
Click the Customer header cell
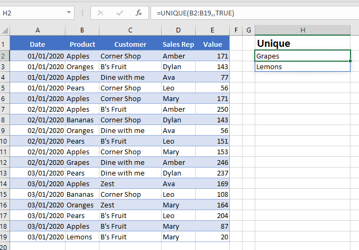(130, 44)
